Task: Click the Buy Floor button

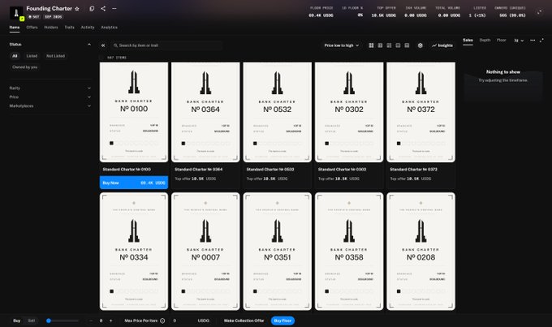Action: (x=282, y=321)
